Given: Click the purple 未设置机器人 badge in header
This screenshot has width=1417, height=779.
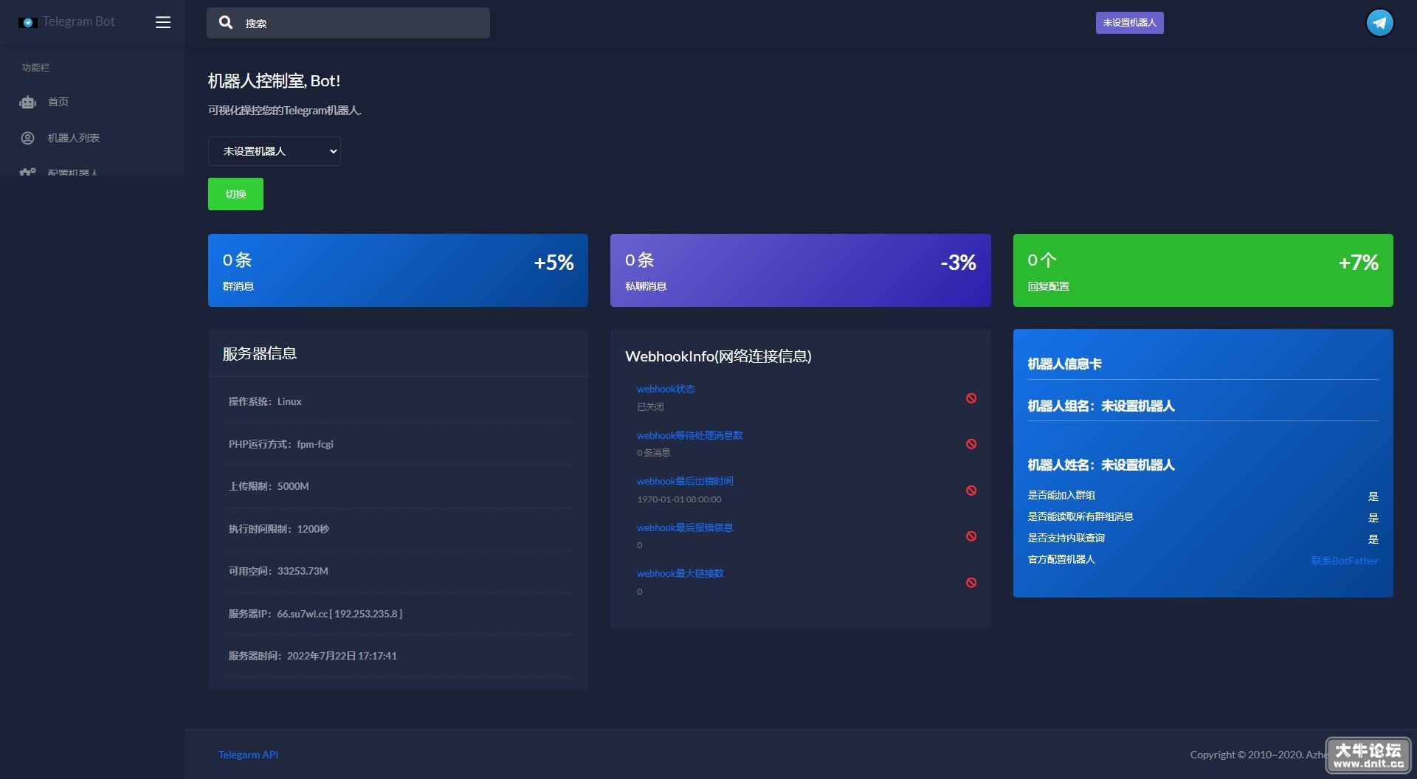Looking at the screenshot, I should 1129,23.
